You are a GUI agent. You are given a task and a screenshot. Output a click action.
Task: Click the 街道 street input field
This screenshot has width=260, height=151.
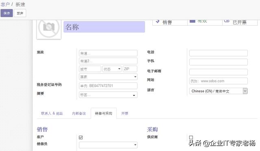108,53
